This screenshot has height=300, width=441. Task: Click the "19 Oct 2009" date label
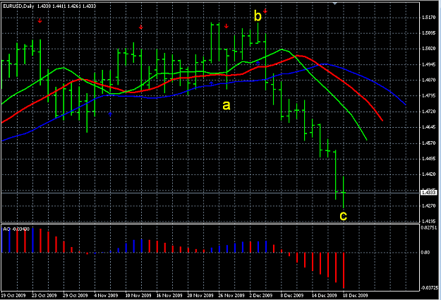pos(13,296)
